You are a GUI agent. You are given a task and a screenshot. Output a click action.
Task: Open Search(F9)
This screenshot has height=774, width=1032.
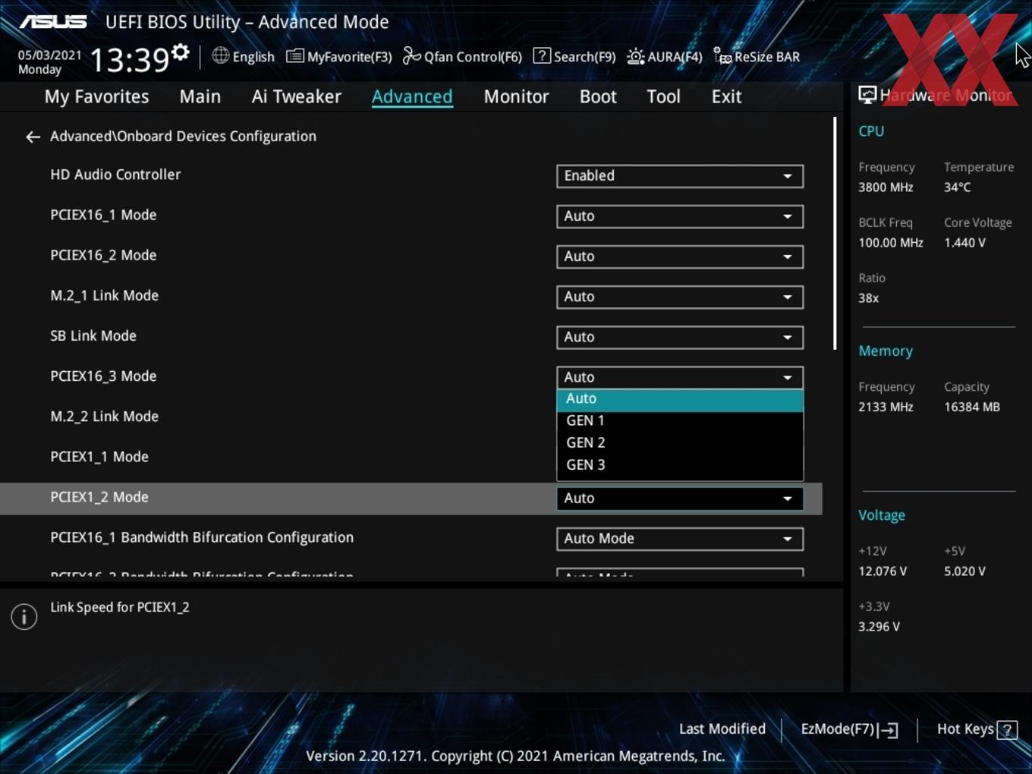pos(574,57)
